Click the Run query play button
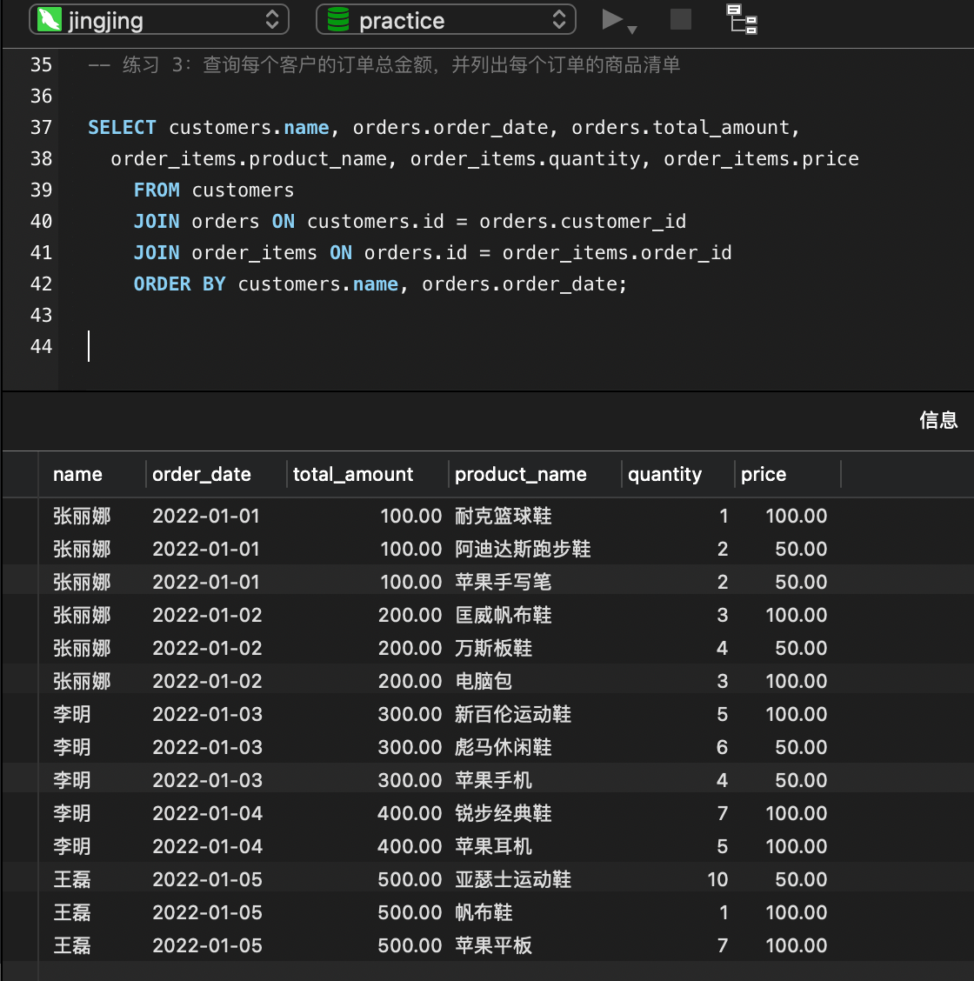The width and height of the screenshot is (974, 981). pos(612,19)
